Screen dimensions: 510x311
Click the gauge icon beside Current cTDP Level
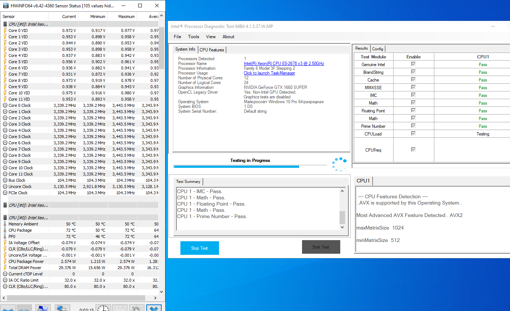click(x=5, y=274)
